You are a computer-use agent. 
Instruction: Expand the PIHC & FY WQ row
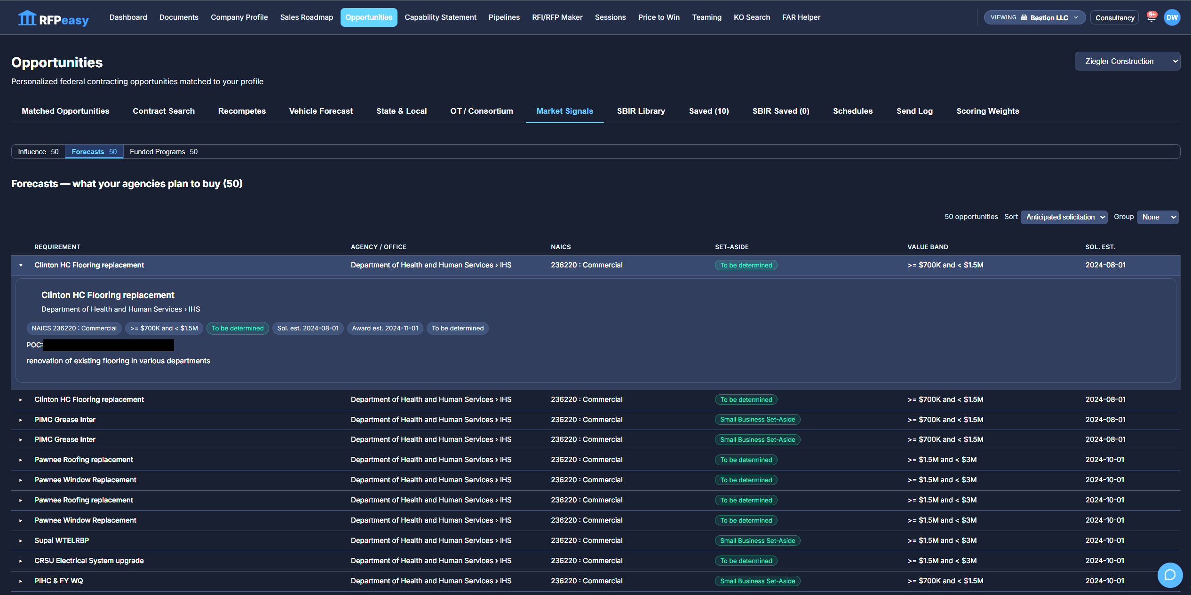pos(21,581)
